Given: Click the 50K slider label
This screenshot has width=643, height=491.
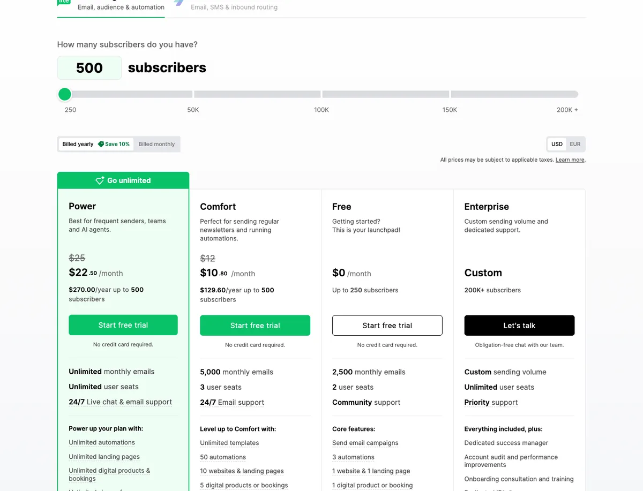Looking at the screenshot, I should coord(193,110).
